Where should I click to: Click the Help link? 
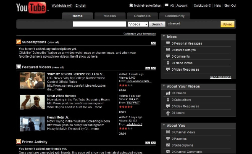pos(218,5)
